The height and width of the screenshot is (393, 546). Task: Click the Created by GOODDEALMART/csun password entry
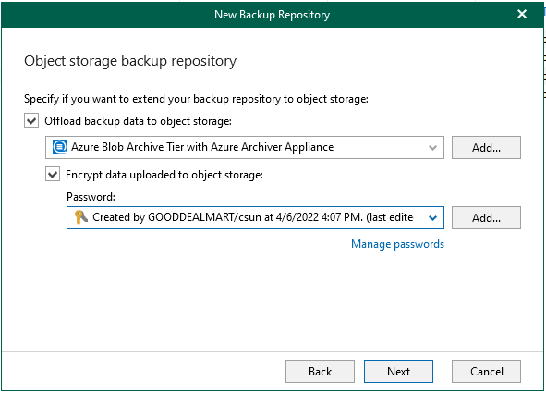pos(252,217)
